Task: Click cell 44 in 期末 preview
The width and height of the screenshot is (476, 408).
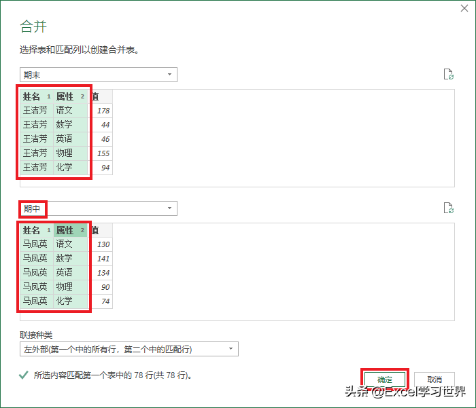Action: [x=101, y=125]
